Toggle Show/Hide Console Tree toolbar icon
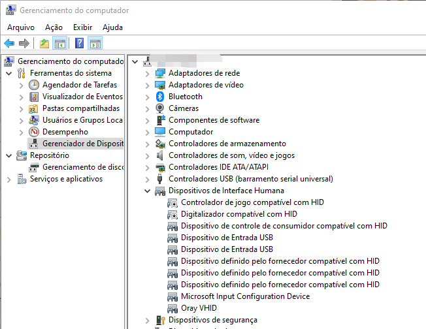 click(59, 44)
